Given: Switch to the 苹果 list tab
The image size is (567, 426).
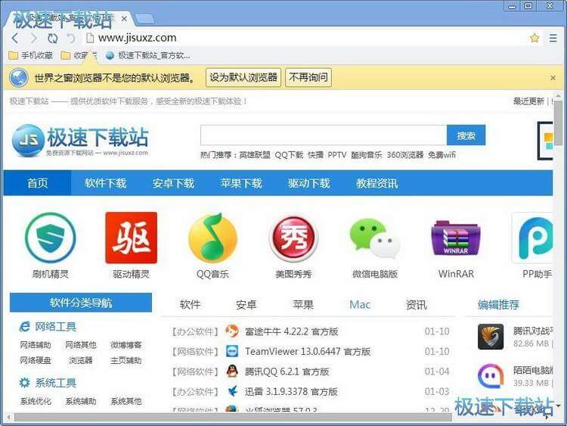Looking at the screenshot, I should 303,304.
